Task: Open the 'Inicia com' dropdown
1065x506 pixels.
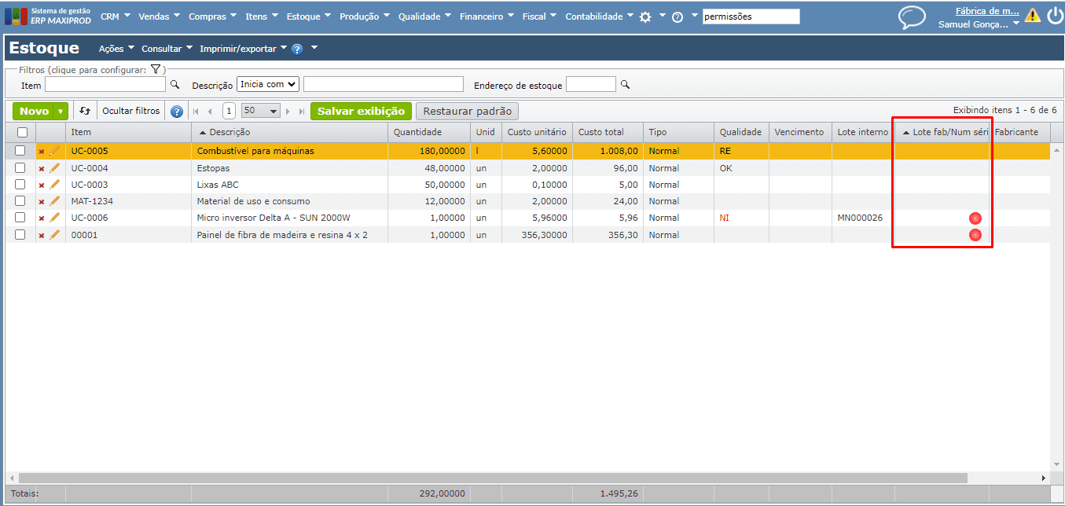Action: click(268, 84)
